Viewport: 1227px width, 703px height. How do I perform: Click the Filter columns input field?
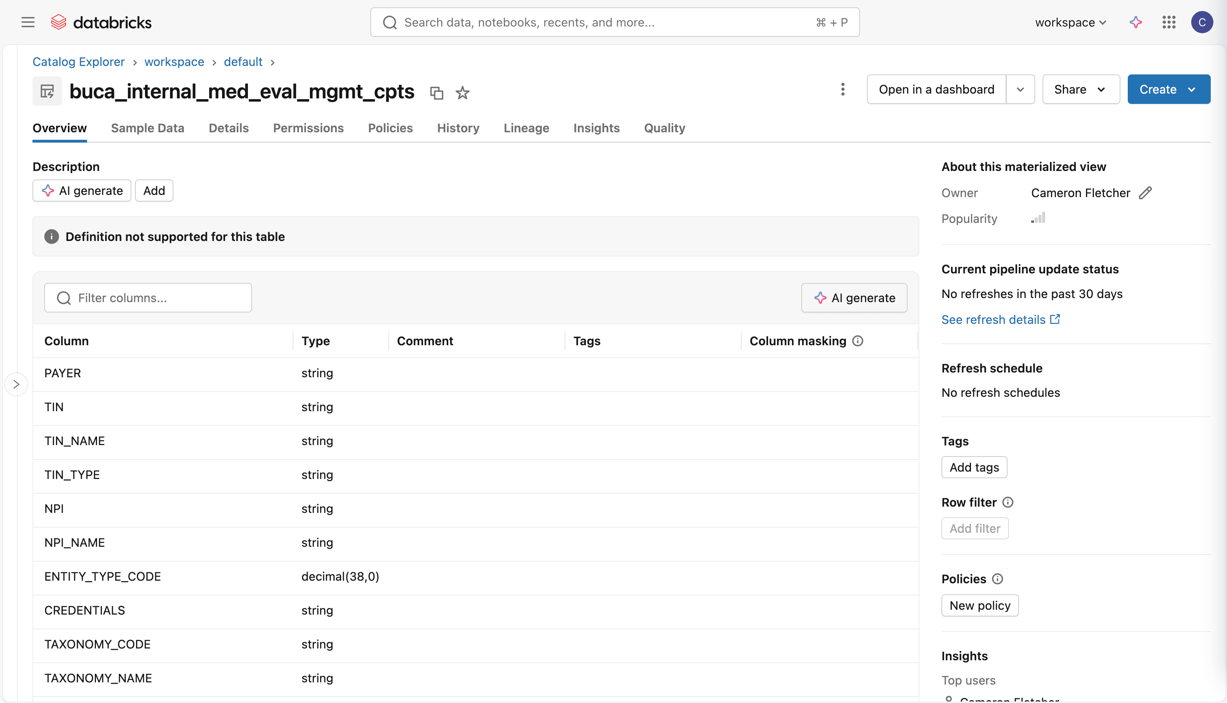coord(148,297)
